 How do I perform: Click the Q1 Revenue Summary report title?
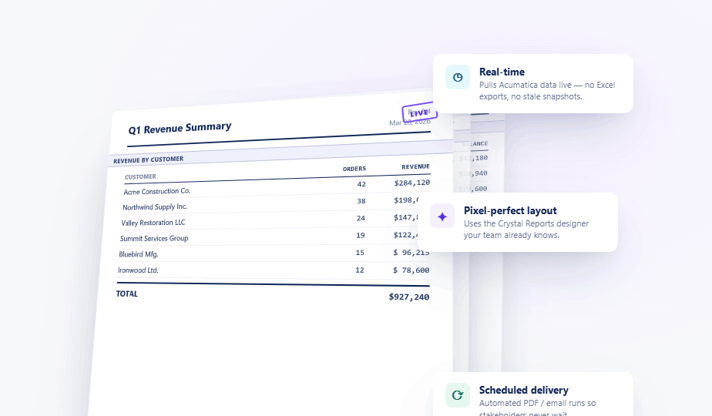tap(180, 128)
